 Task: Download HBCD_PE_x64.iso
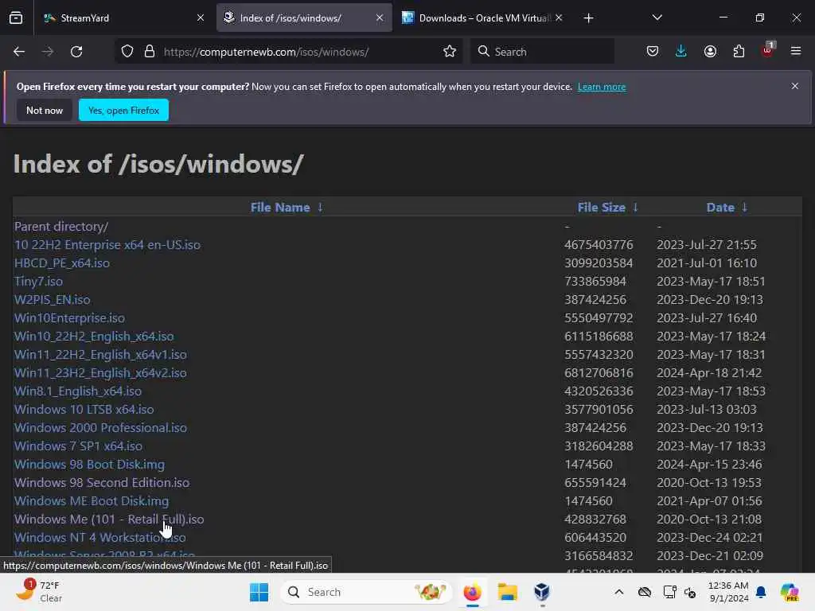[x=62, y=263]
